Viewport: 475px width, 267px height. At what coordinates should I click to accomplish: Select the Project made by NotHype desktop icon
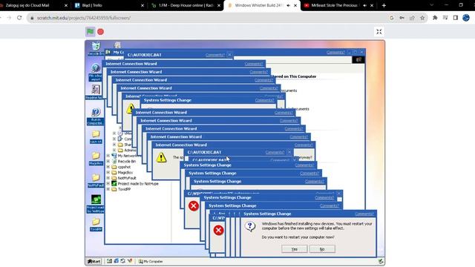tap(96, 204)
